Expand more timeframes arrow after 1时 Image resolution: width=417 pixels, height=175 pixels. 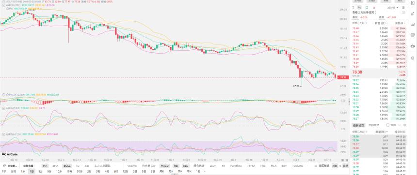click(x=205, y=171)
